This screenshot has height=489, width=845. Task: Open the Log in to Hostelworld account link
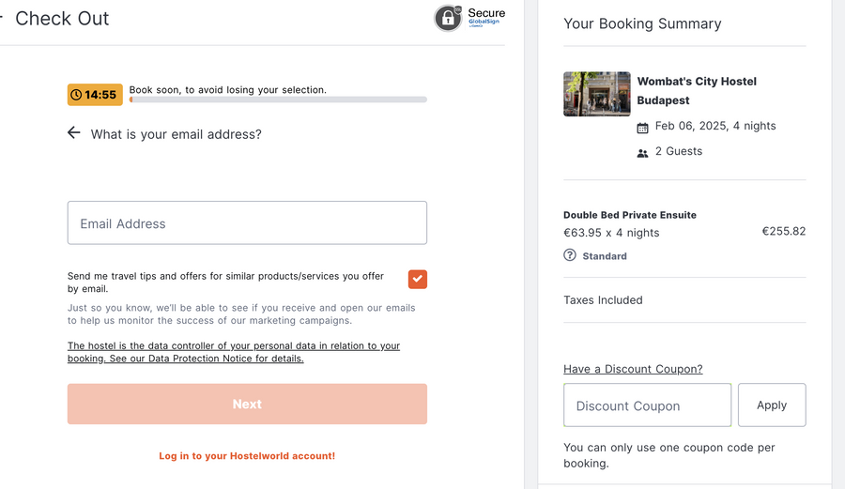(x=247, y=456)
